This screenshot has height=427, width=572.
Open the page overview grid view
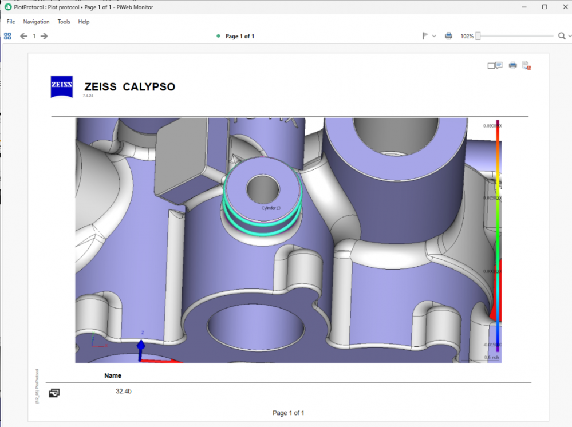point(7,35)
